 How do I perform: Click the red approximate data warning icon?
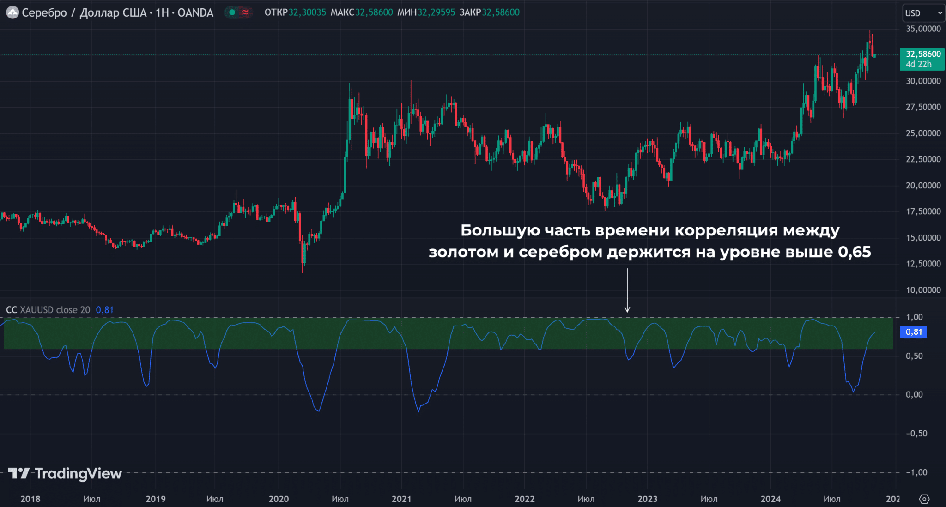pos(245,12)
